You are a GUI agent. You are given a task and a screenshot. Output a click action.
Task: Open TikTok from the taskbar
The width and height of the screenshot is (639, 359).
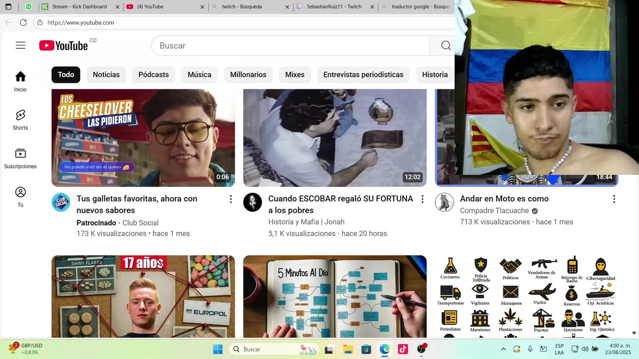(x=403, y=349)
